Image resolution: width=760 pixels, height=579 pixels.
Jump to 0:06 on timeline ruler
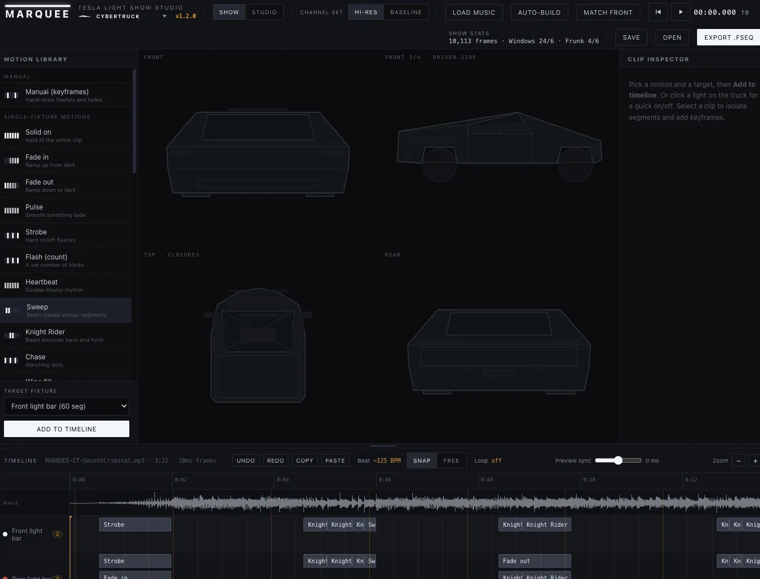click(x=385, y=480)
